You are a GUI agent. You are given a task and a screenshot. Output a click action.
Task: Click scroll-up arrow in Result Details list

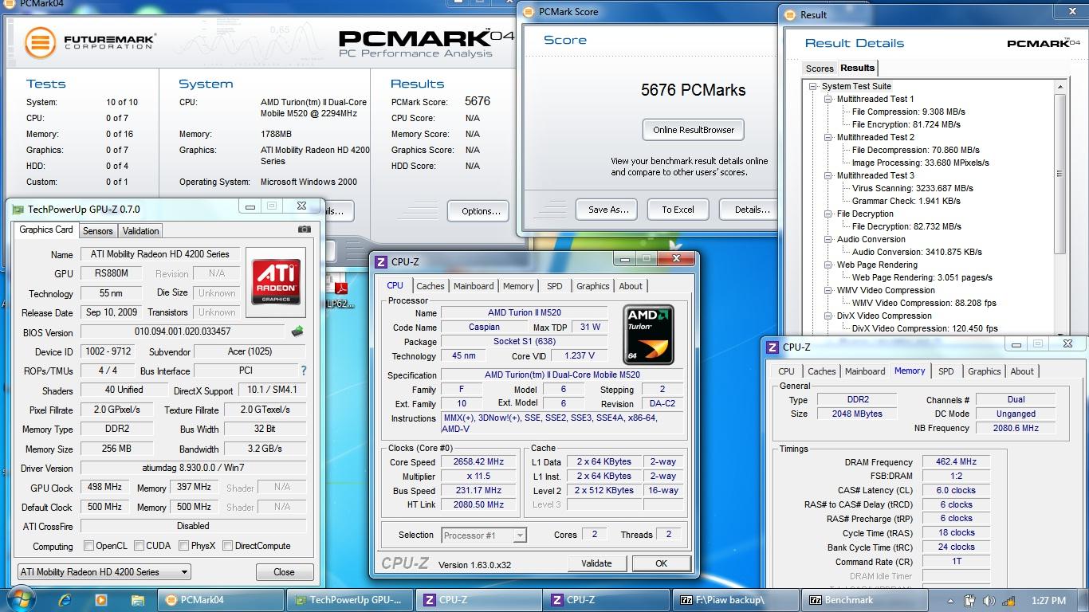(x=1060, y=86)
